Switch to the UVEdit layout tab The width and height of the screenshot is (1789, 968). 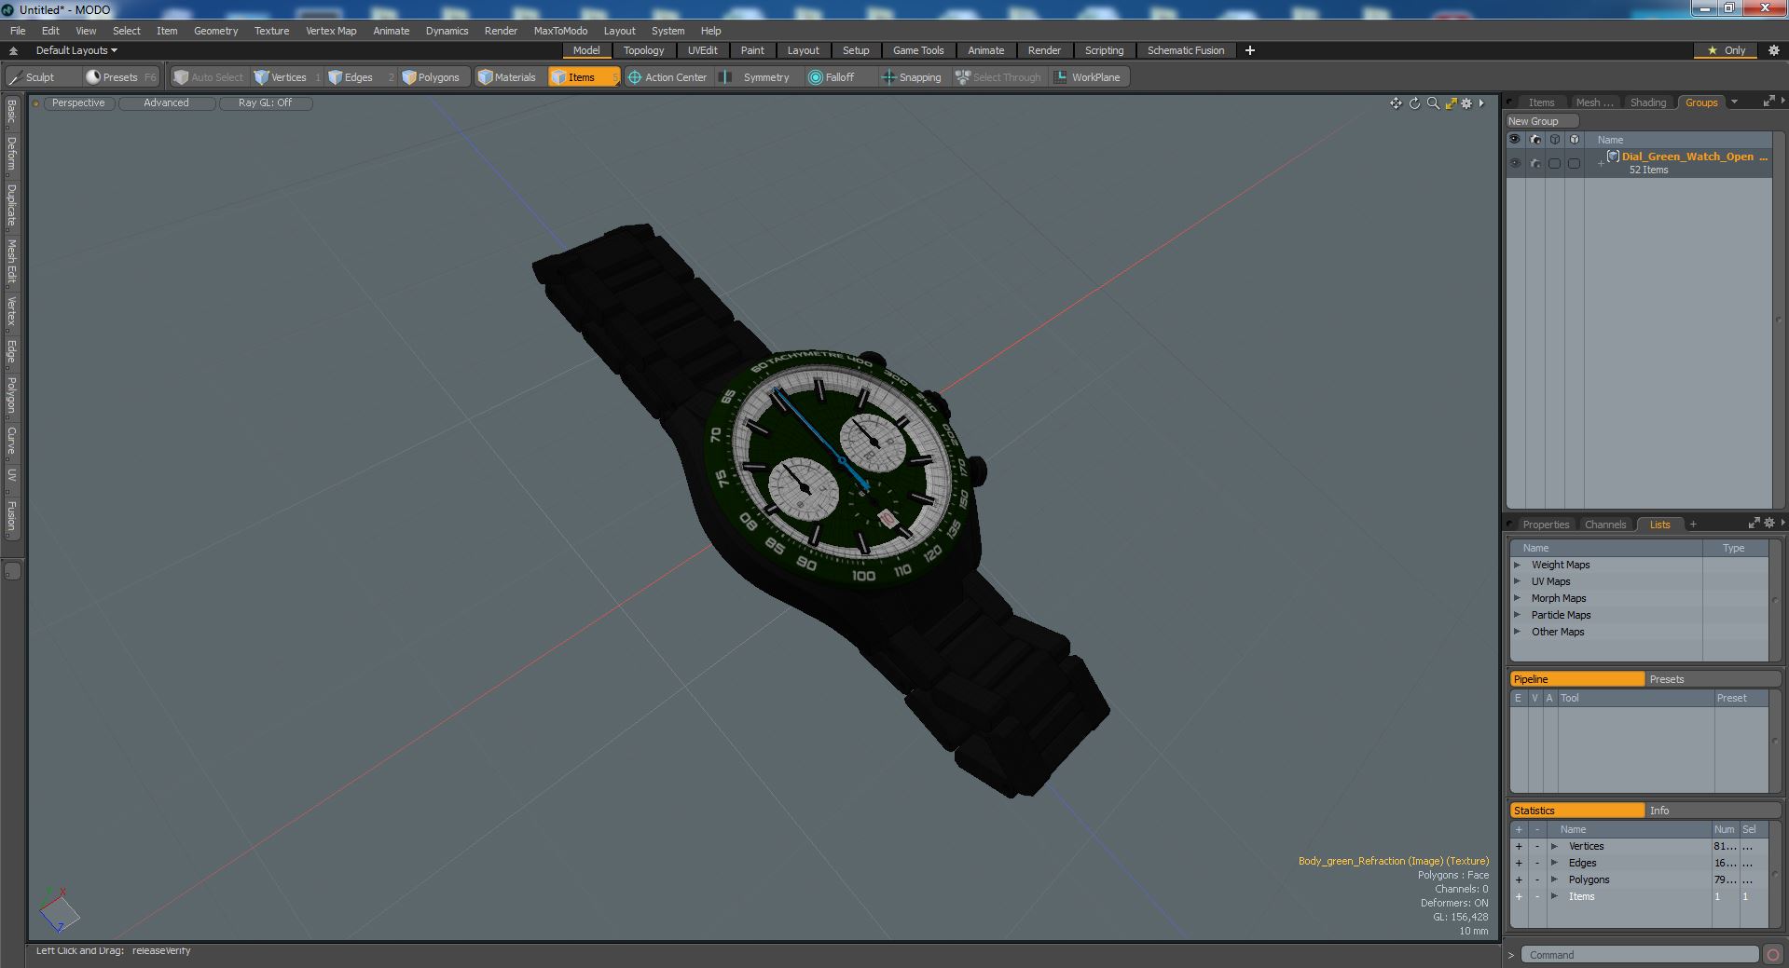click(702, 50)
